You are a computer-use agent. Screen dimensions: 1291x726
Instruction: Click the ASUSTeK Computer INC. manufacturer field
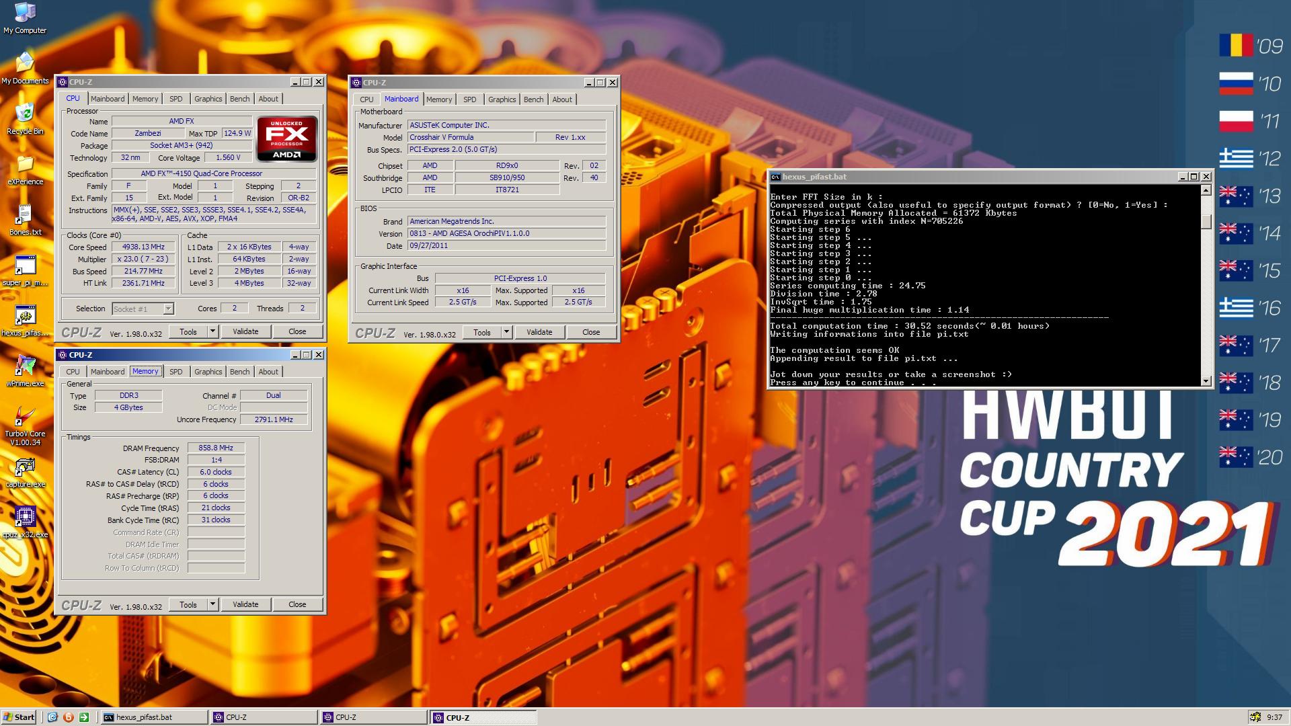tap(506, 125)
